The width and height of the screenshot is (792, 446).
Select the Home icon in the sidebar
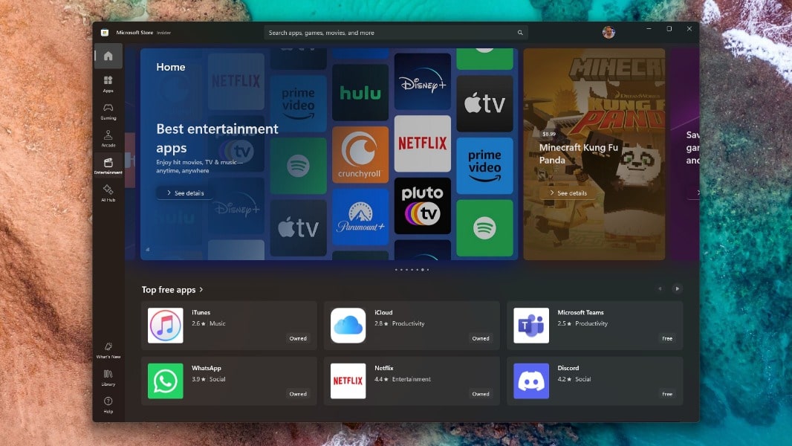[x=108, y=55]
